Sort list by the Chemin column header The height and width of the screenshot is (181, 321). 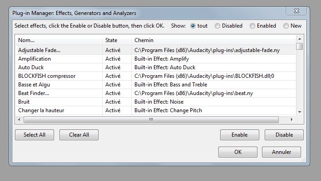click(213, 40)
